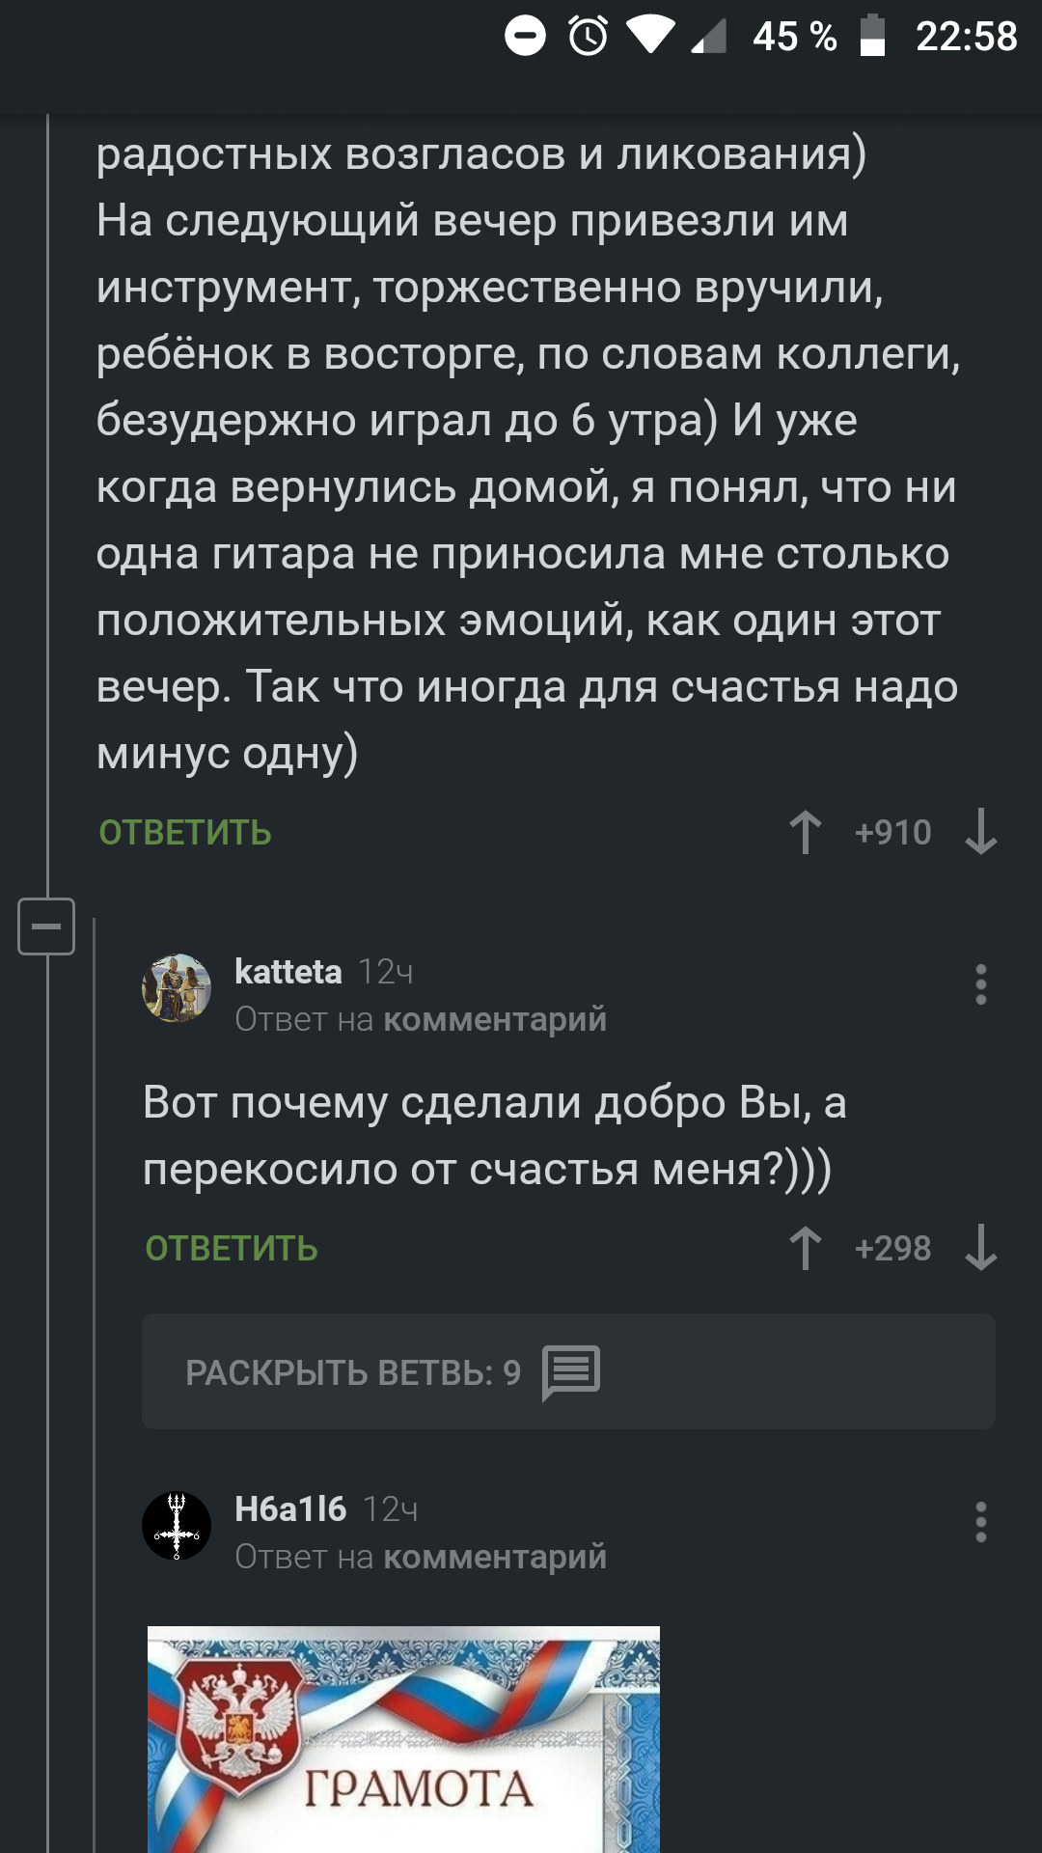
Task: Tap H6a1l6's black avatar icon
Action: pyautogui.click(x=177, y=1526)
